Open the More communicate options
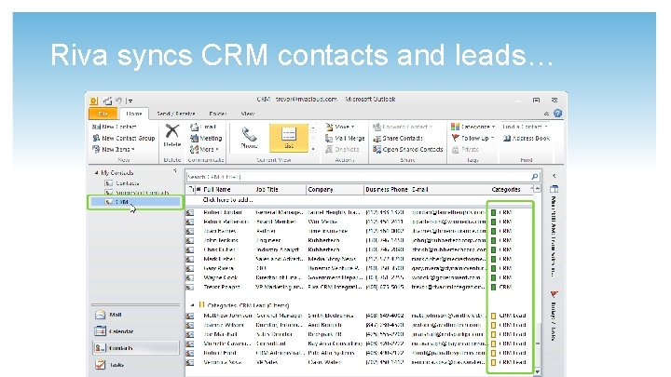671x377 pixels. 204,149
